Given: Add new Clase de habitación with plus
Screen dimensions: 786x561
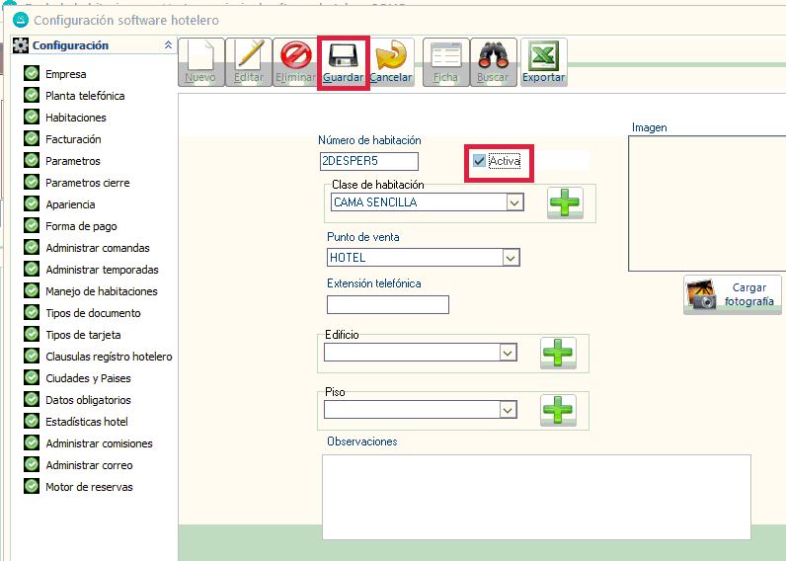Looking at the screenshot, I should coord(565,201).
